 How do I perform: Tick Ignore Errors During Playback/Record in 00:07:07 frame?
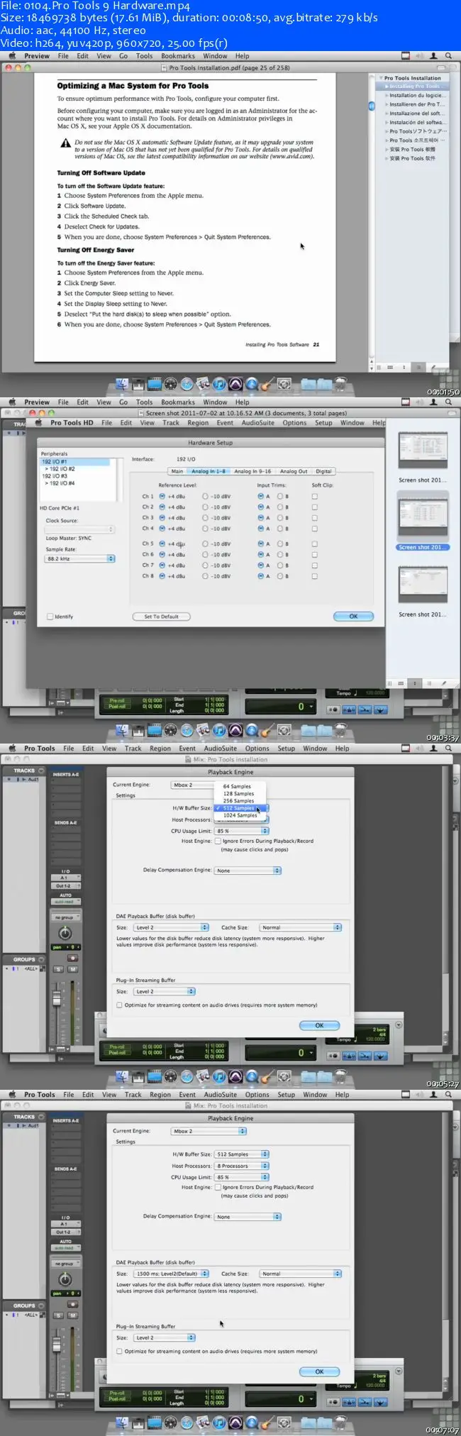218,1187
